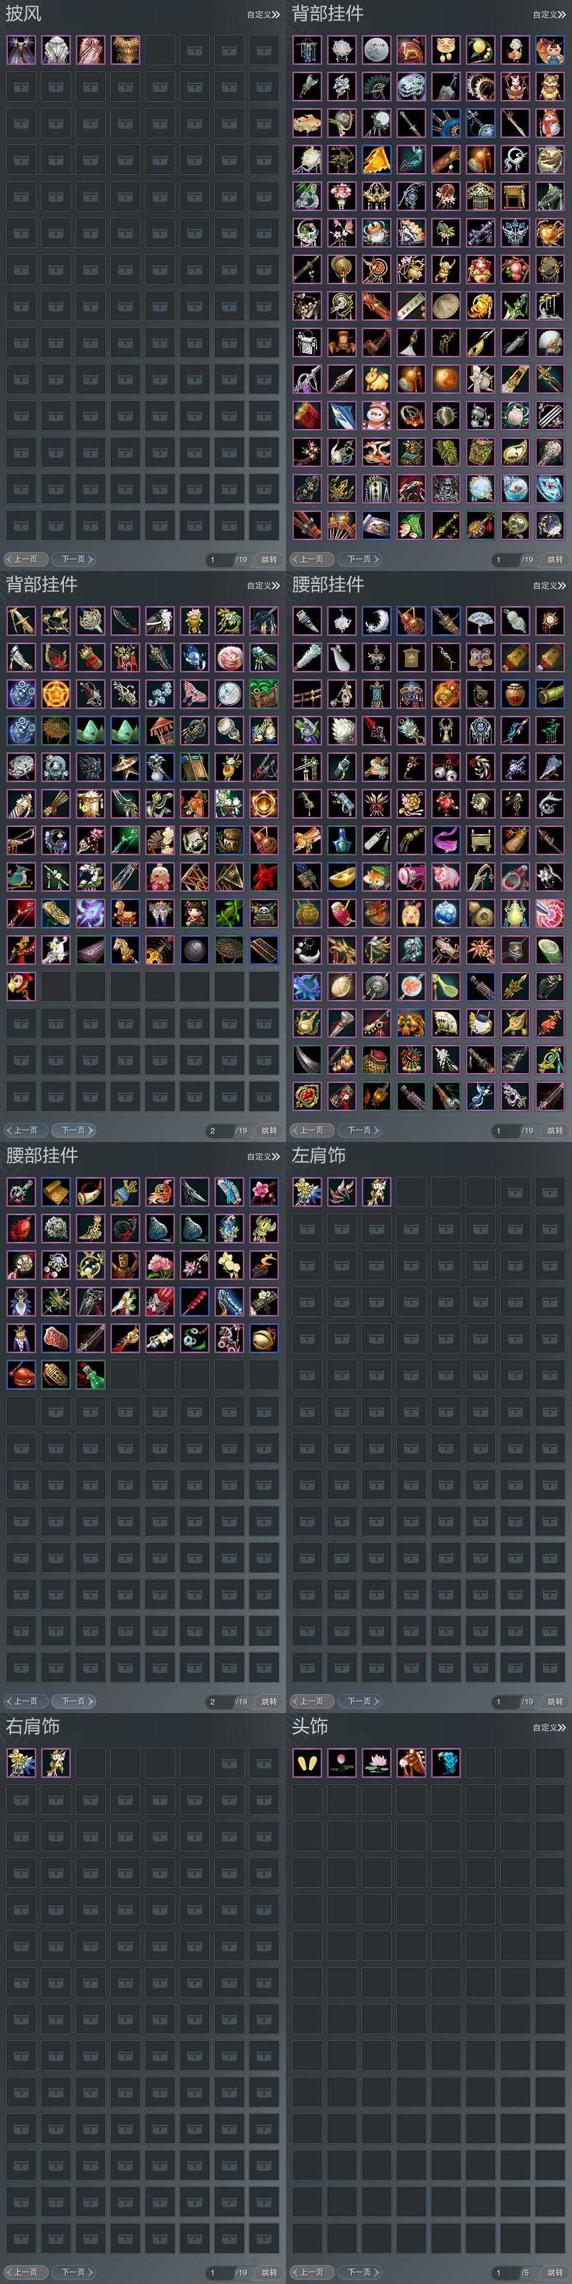Click the empty locked slot after 披风 capes
The width and height of the screenshot is (572, 2284).
159,49
